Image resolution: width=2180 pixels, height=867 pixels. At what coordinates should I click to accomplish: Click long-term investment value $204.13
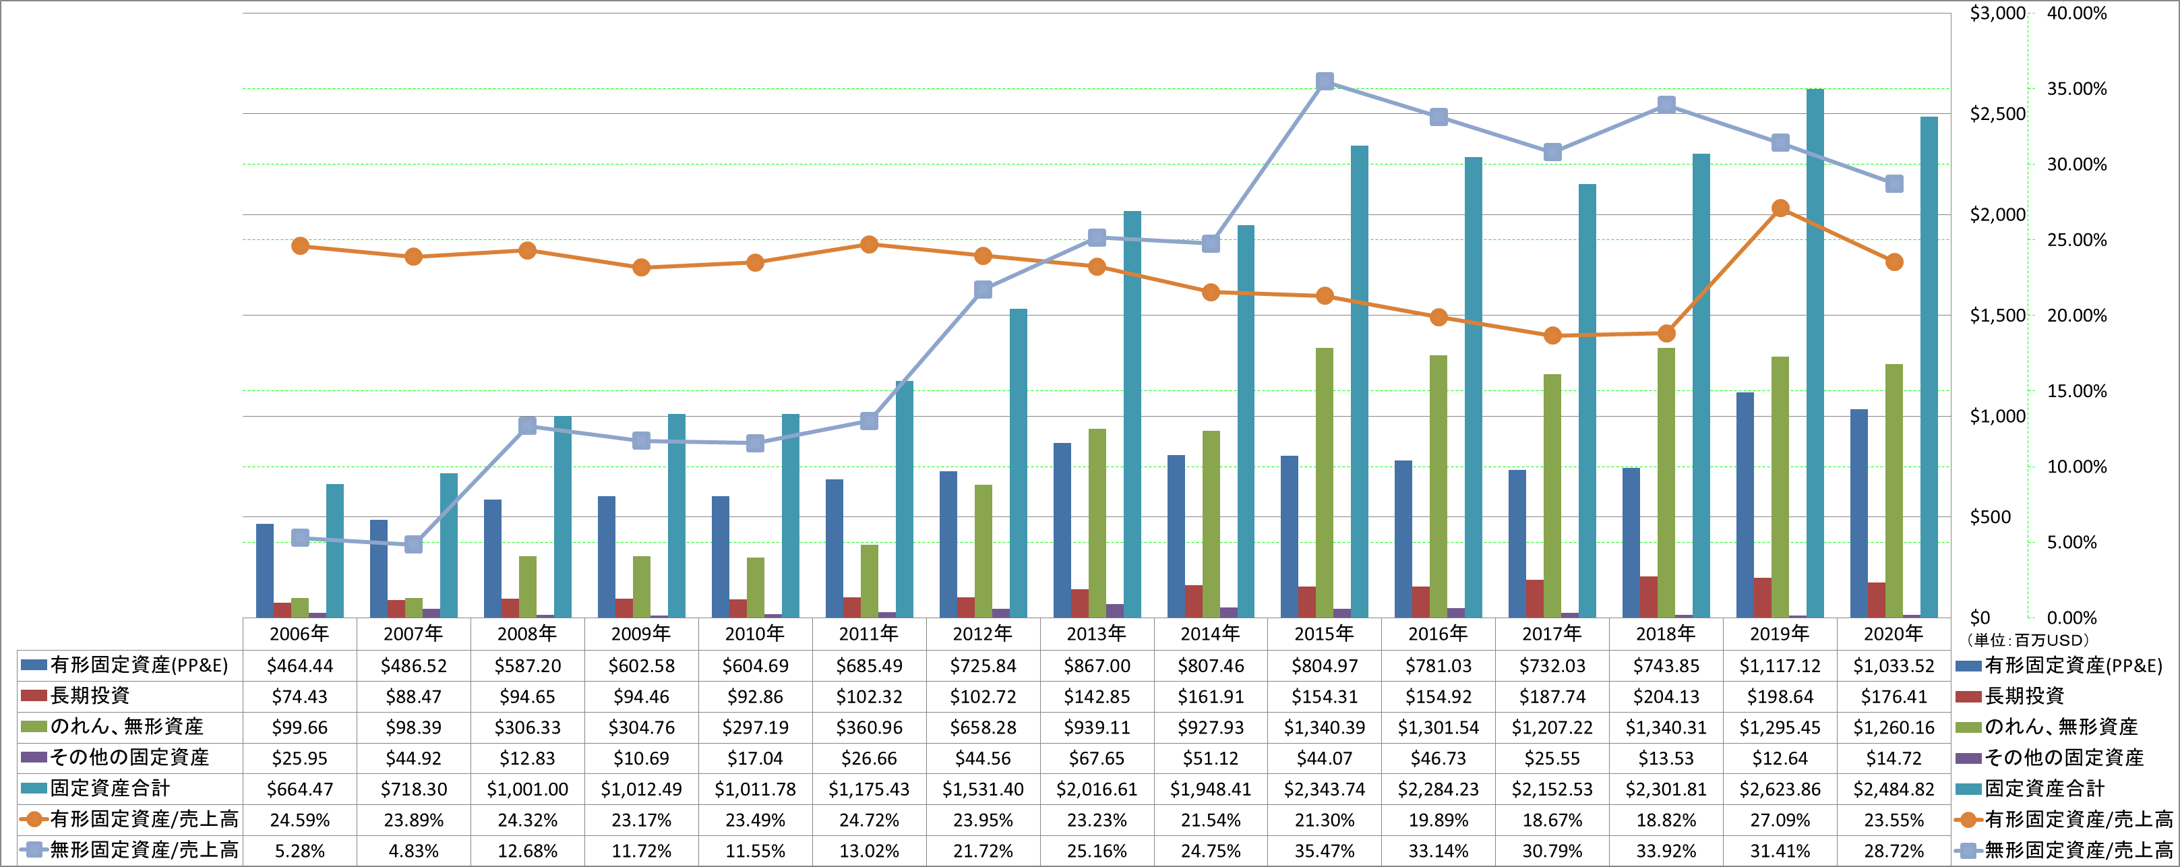pos(1666,697)
